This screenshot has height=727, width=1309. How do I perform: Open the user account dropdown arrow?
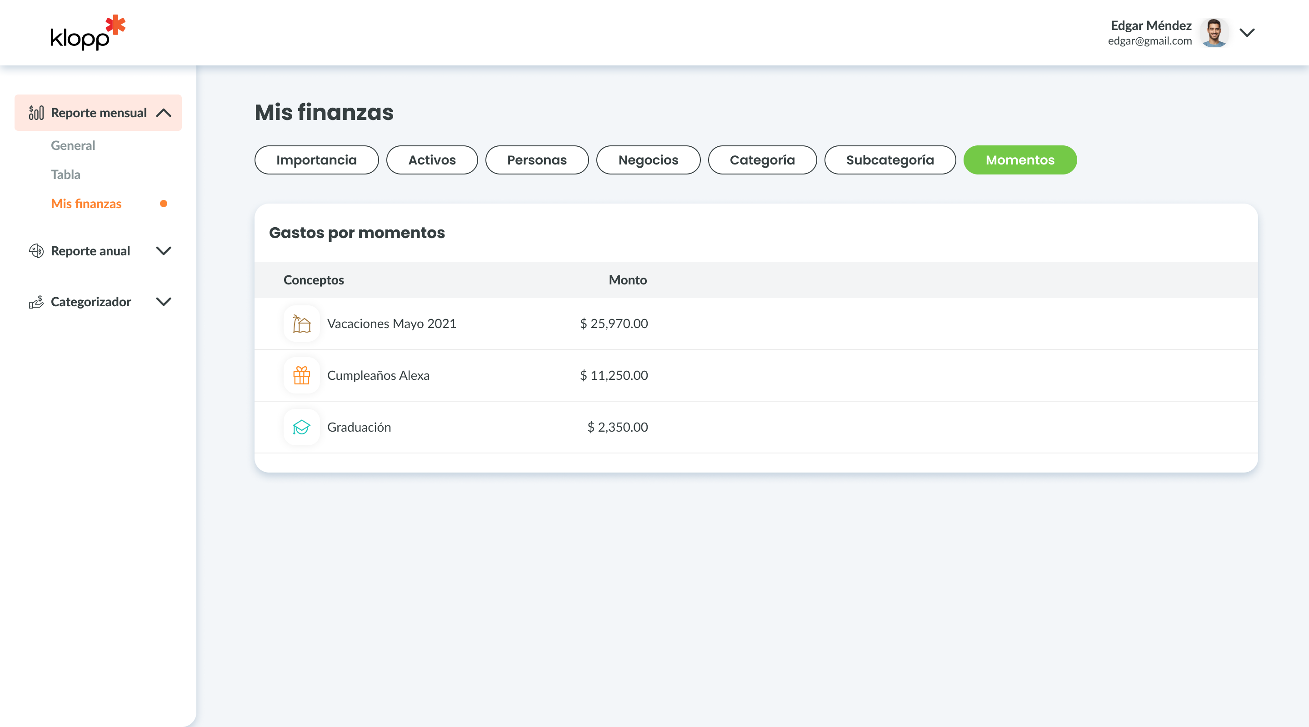[x=1247, y=33]
